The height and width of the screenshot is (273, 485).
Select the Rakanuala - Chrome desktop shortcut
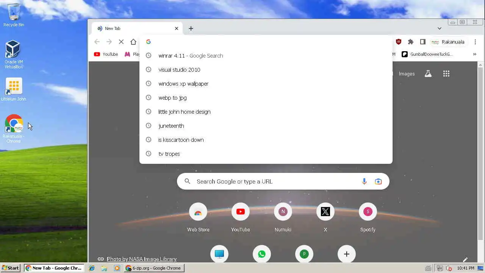click(x=14, y=129)
